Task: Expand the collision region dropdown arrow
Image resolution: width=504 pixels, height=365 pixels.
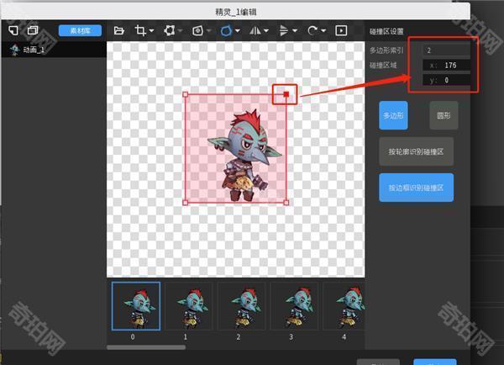Action: (238, 31)
